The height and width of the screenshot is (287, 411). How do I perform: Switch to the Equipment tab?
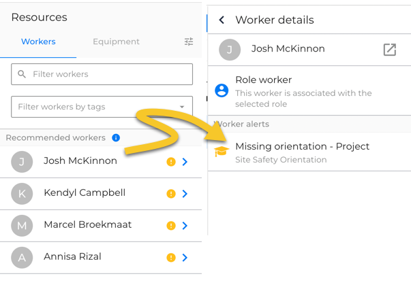point(116,41)
